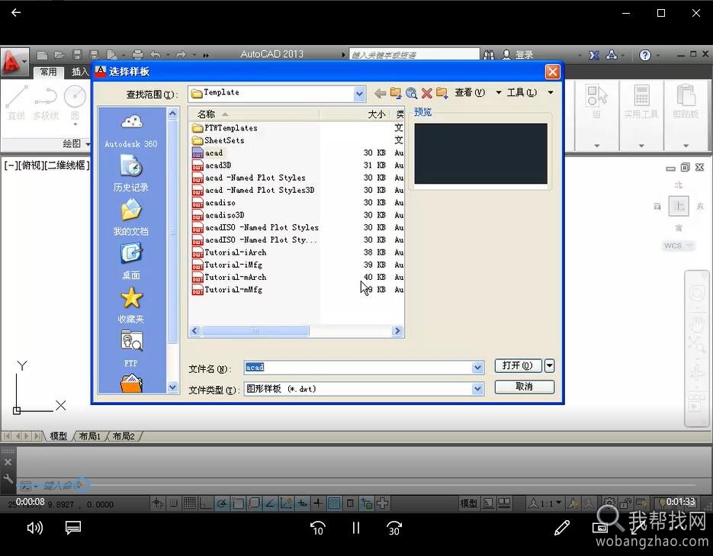
Task: Click the Autodesk Exchange X icon
Action: pyautogui.click(x=594, y=55)
